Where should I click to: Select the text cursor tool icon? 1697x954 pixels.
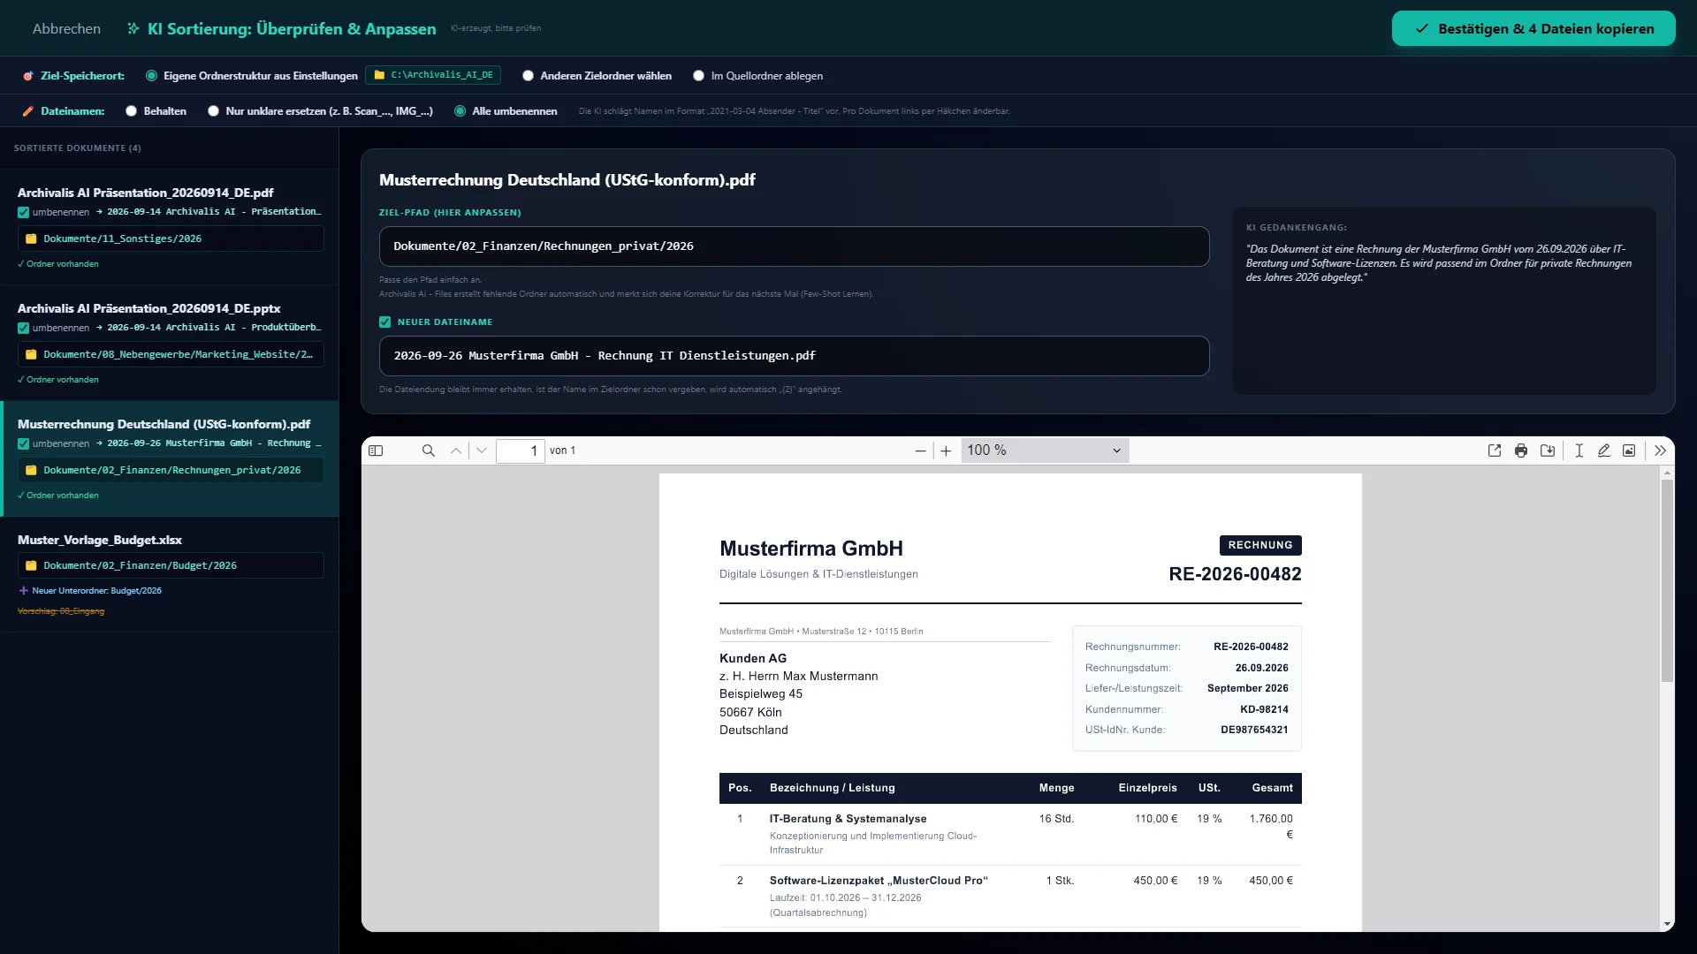point(1579,450)
